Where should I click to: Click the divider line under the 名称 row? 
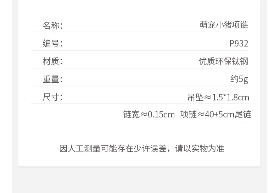coord(139,32)
